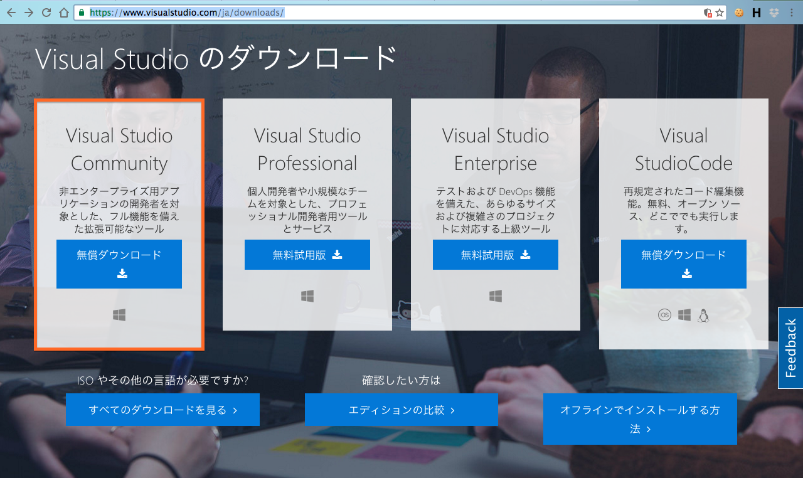Click the green padlock security icon
803x478 pixels.
point(81,12)
